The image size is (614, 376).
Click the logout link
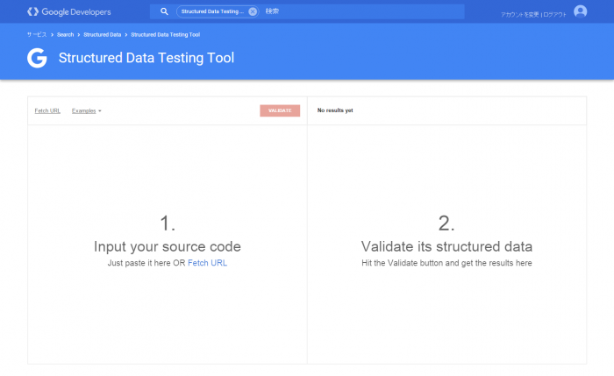coord(554,15)
